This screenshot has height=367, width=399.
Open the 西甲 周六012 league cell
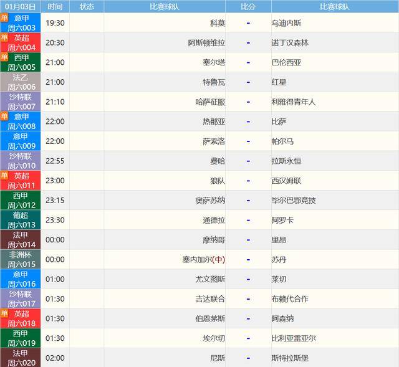(x=21, y=200)
